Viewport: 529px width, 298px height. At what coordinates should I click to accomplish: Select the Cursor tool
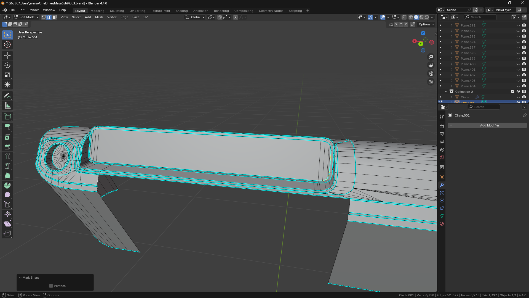tap(7, 44)
